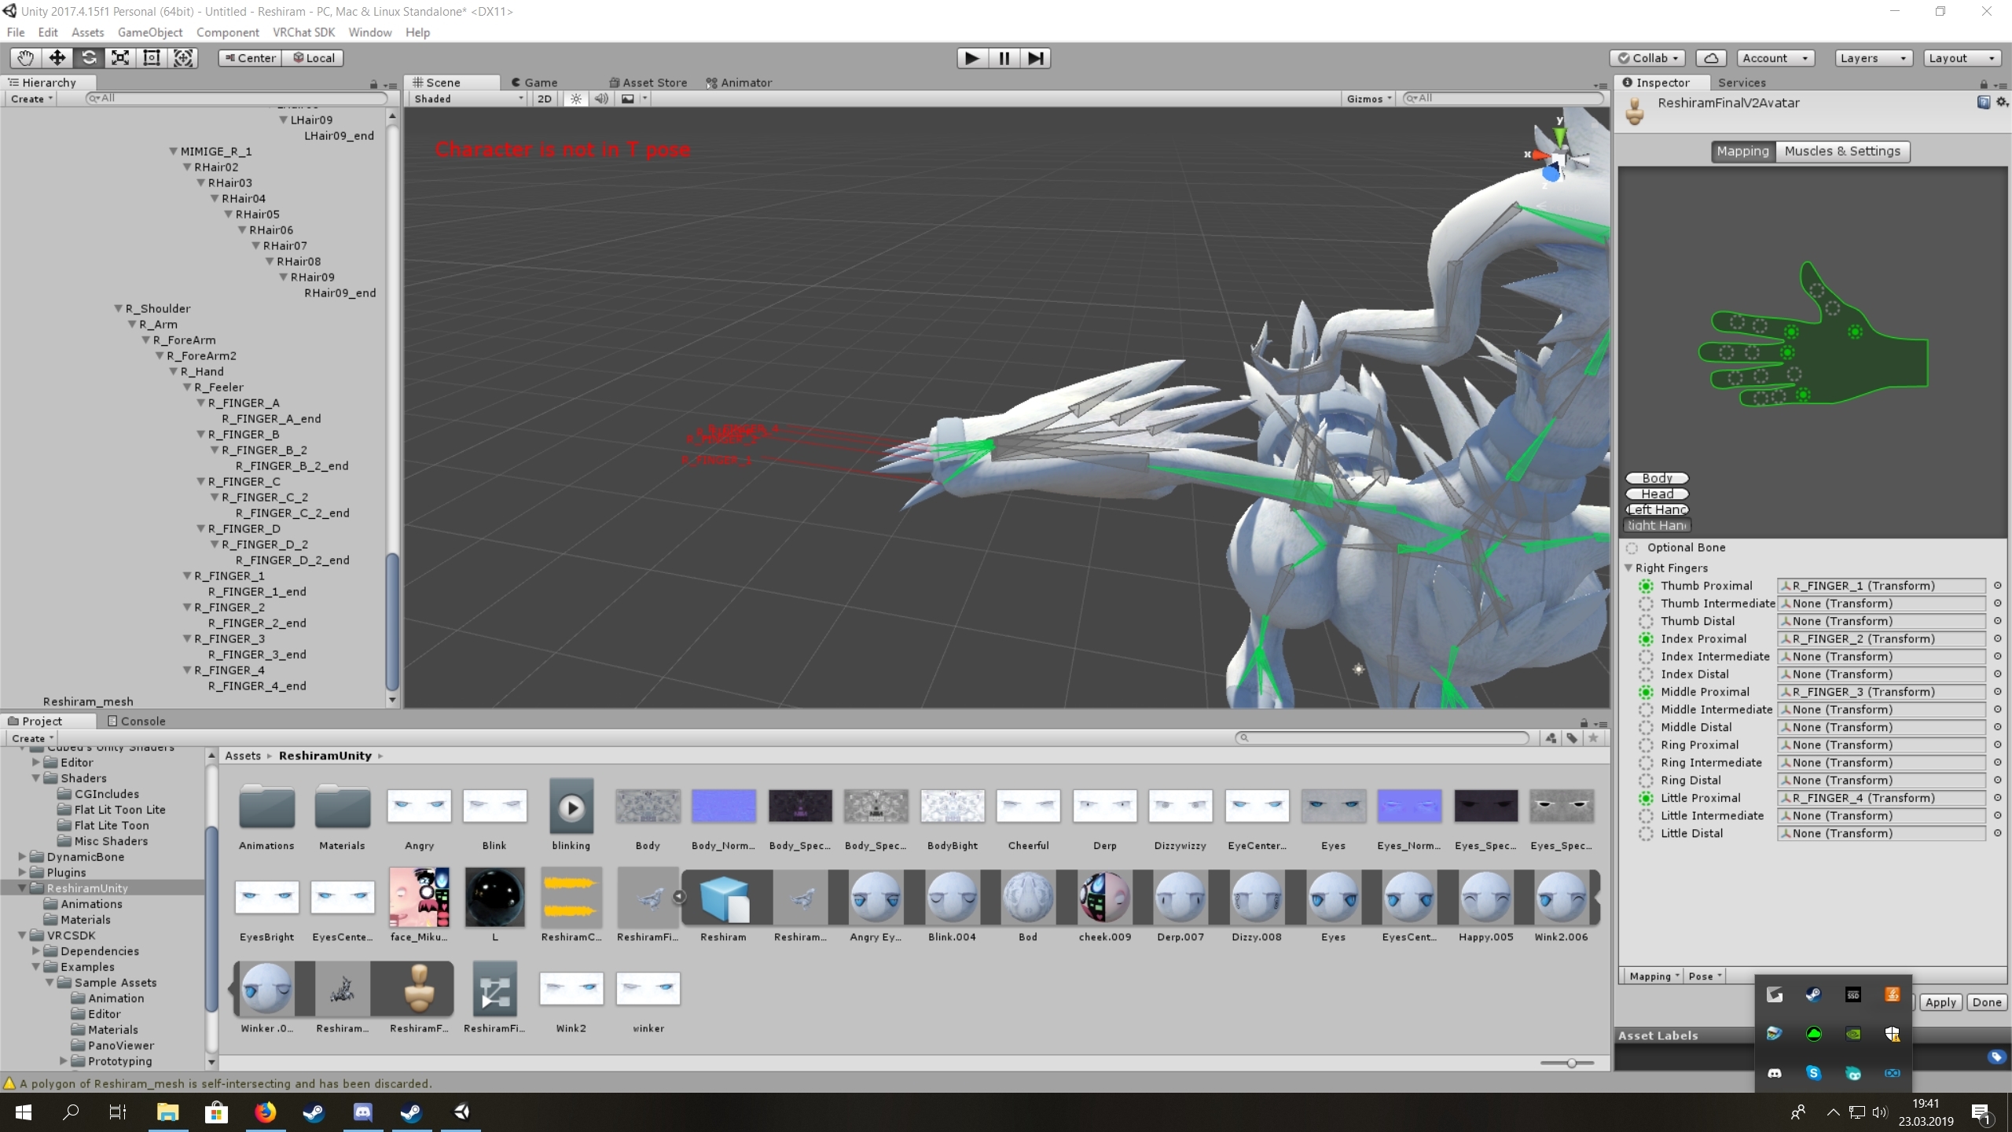Screen dimensions: 2012x1132
Task: Click the Step forward playback button
Action: [1035, 58]
